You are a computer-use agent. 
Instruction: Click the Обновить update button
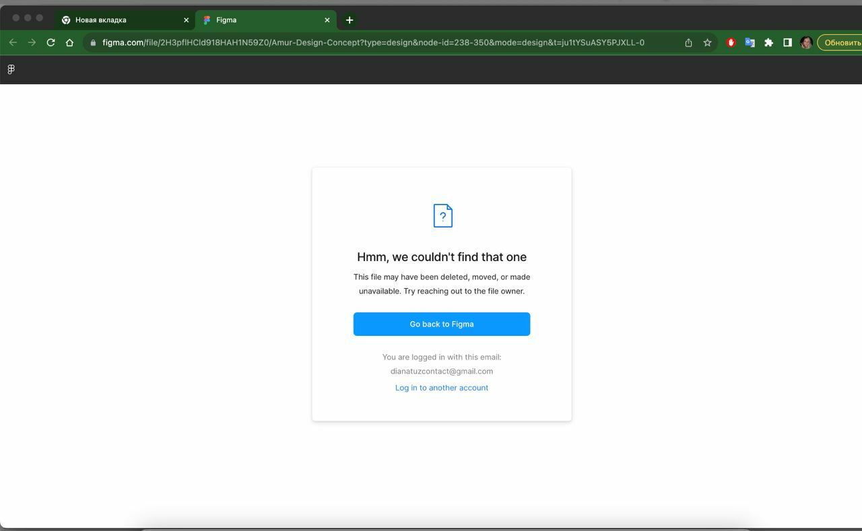[840, 42]
